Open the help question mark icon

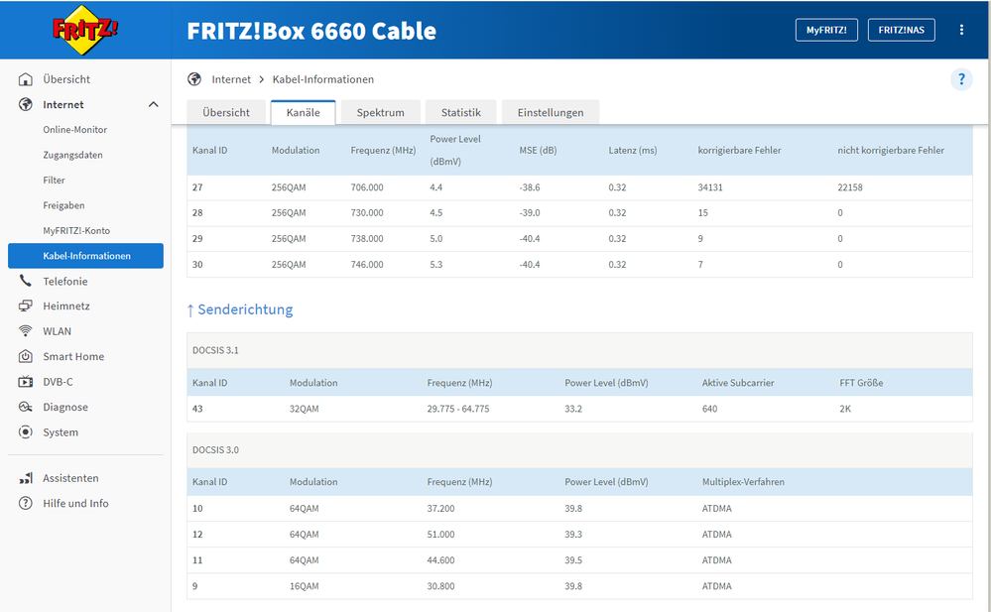pyautogui.click(x=960, y=79)
